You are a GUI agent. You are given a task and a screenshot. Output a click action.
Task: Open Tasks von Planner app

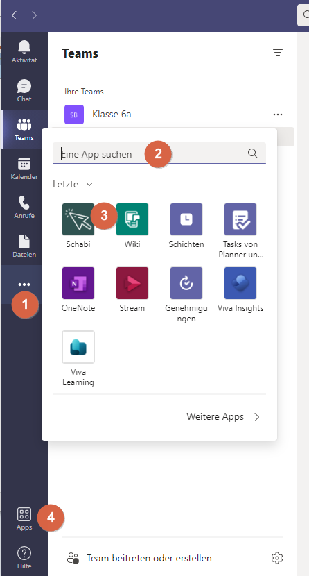pos(240,219)
